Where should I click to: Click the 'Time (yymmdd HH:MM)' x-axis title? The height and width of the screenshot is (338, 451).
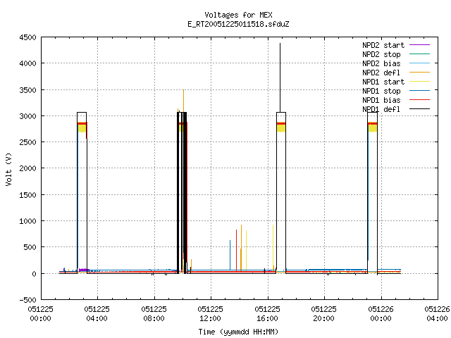point(238,332)
